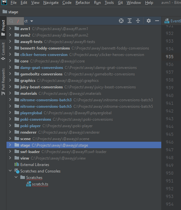Open the File menu
The height and width of the screenshot is (210, 181).
coord(14,3)
